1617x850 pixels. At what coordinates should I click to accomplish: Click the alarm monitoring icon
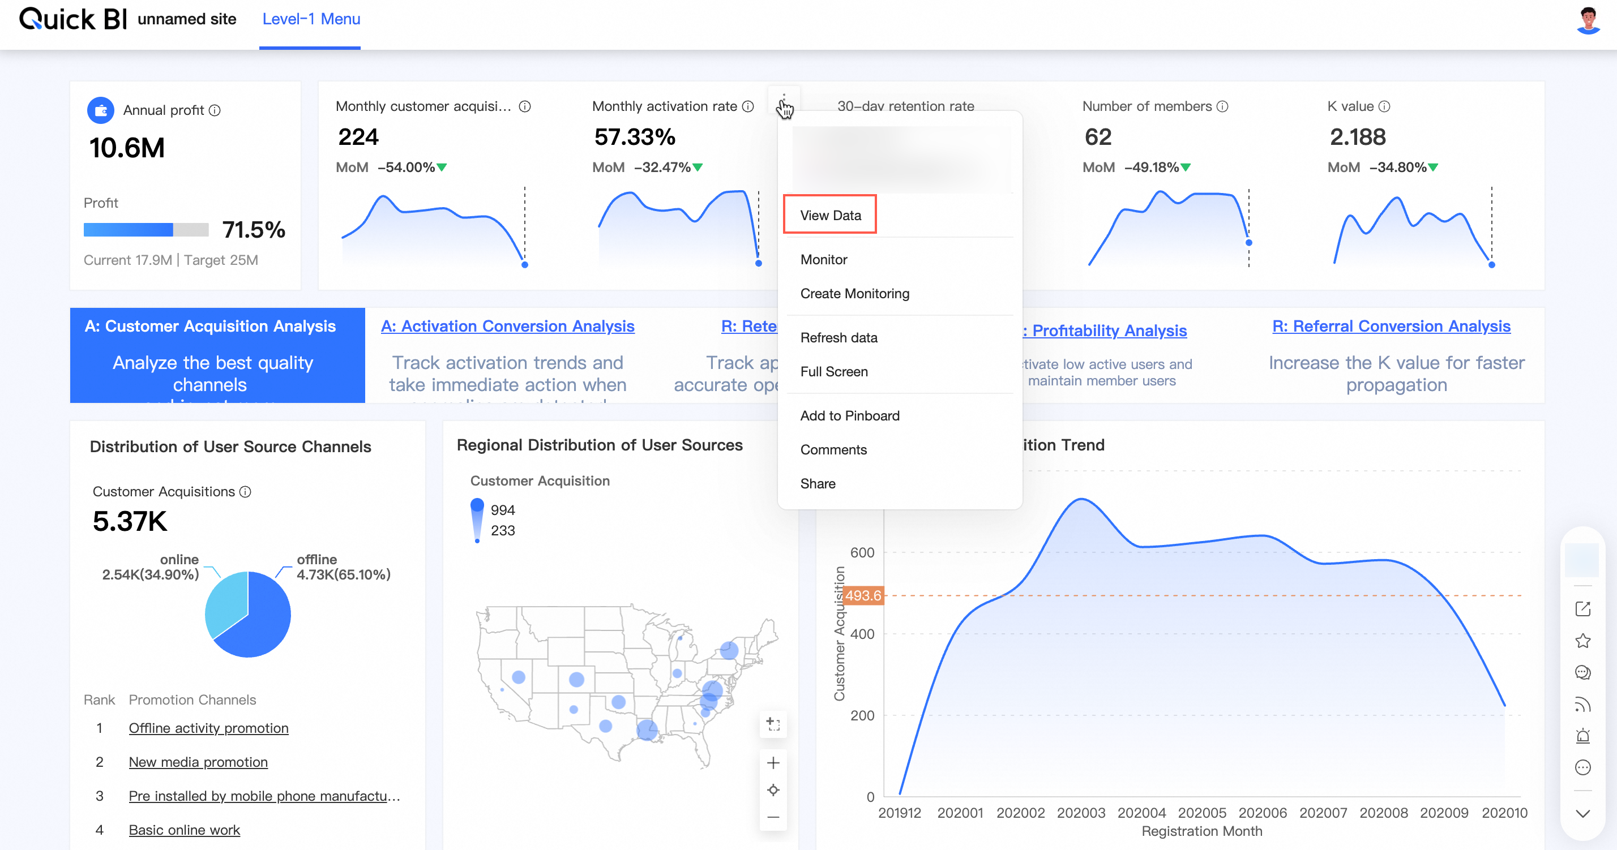[1582, 736]
